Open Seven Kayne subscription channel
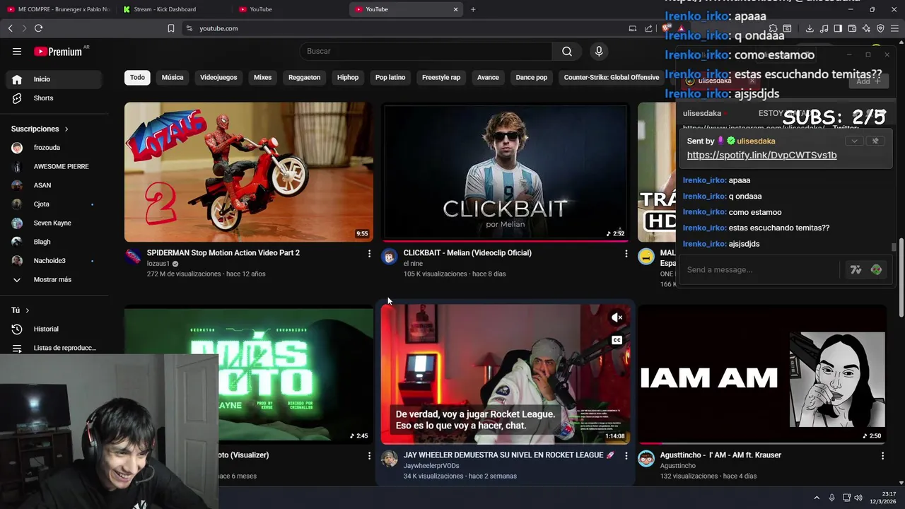 pyautogui.click(x=55, y=223)
